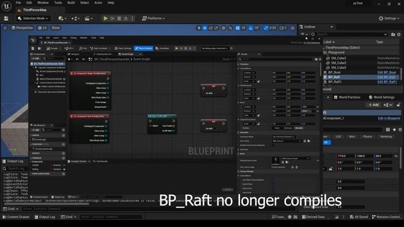Change camera speed setting in viewport
This screenshot has width=404, height=227.
283,28
